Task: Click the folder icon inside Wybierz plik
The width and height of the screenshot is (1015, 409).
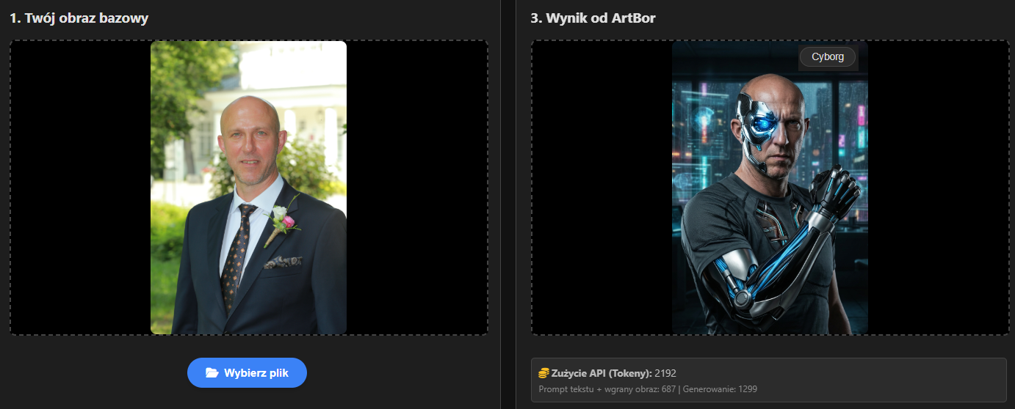Action: (212, 373)
